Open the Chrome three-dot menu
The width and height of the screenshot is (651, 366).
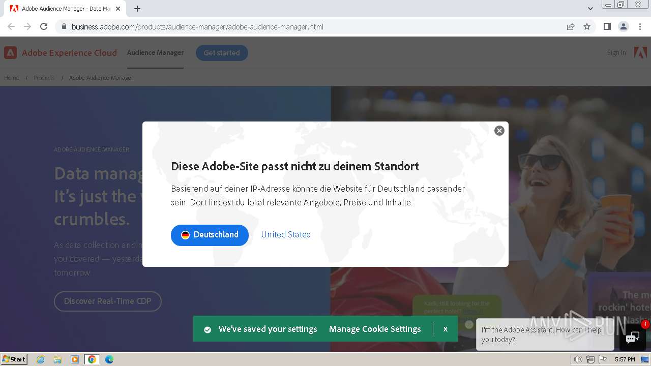(x=640, y=26)
